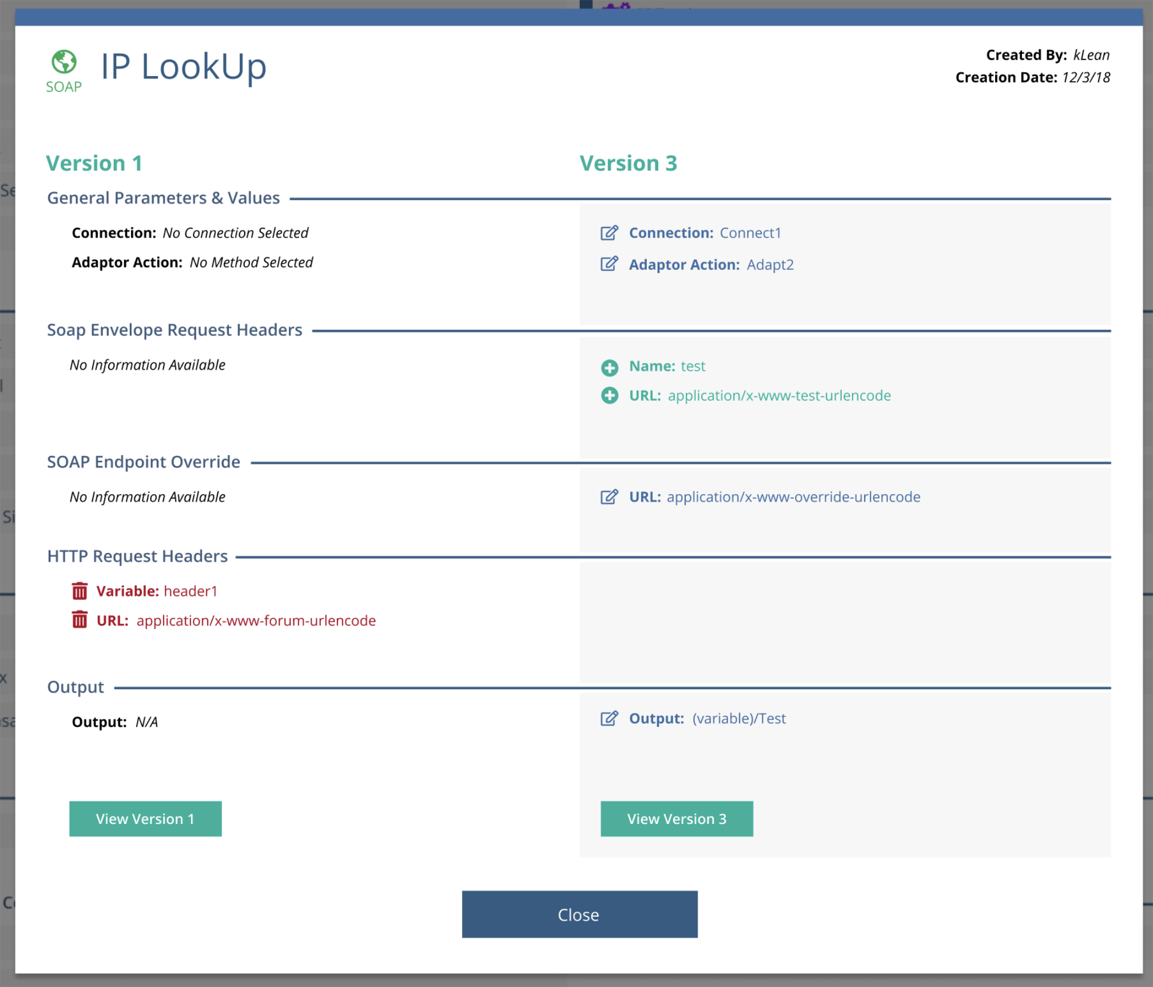Close the version comparison dialog

[x=579, y=914]
